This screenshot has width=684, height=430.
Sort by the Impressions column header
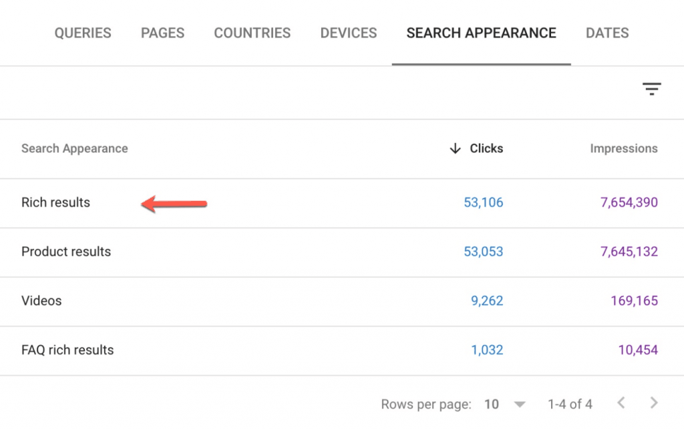[623, 148]
